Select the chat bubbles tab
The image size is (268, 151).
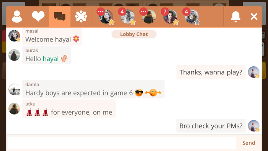pos(60,16)
